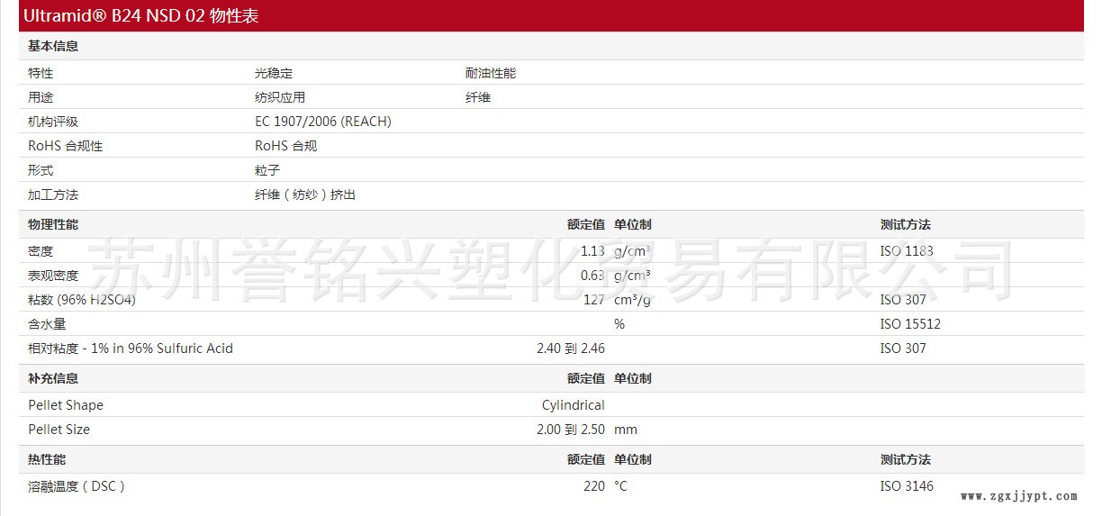Click the www.zgxjjypt.com watermark URL
This screenshot has height=516, width=1102.
click(x=1018, y=496)
